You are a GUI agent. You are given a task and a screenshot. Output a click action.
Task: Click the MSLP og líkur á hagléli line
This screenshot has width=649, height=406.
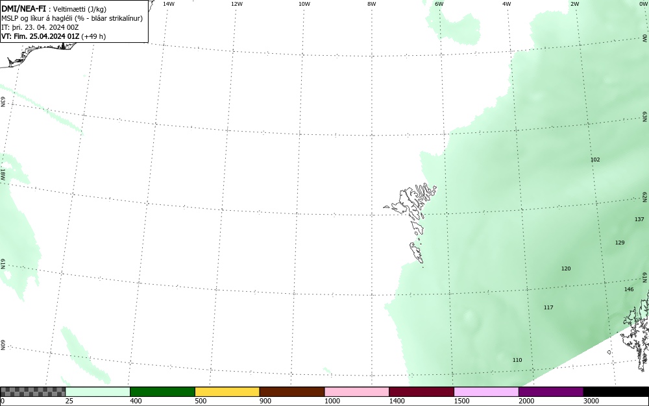click(72, 18)
